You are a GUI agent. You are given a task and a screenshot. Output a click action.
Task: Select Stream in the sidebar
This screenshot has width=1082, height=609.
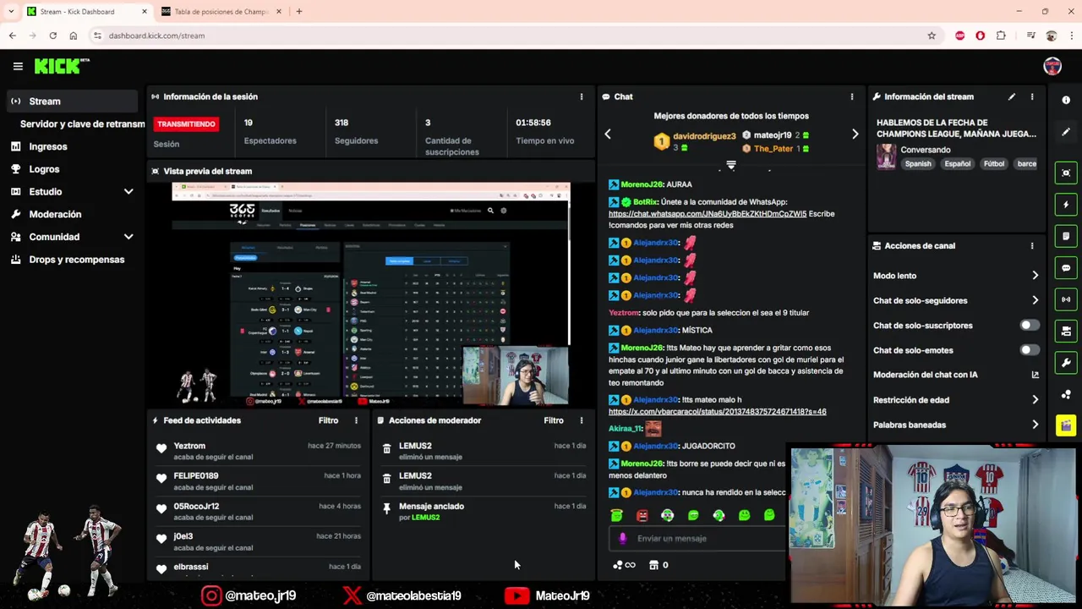(72, 101)
